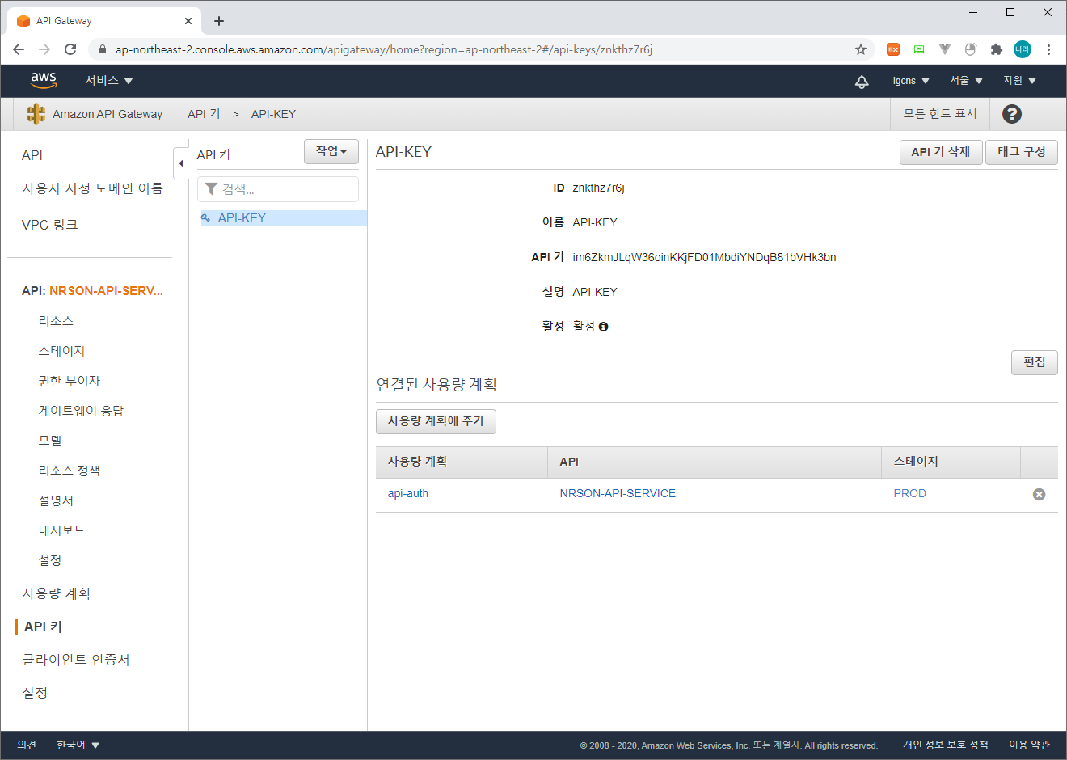Click the API 키 breadcrumb link
This screenshot has width=1067, height=760.
(204, 114)
